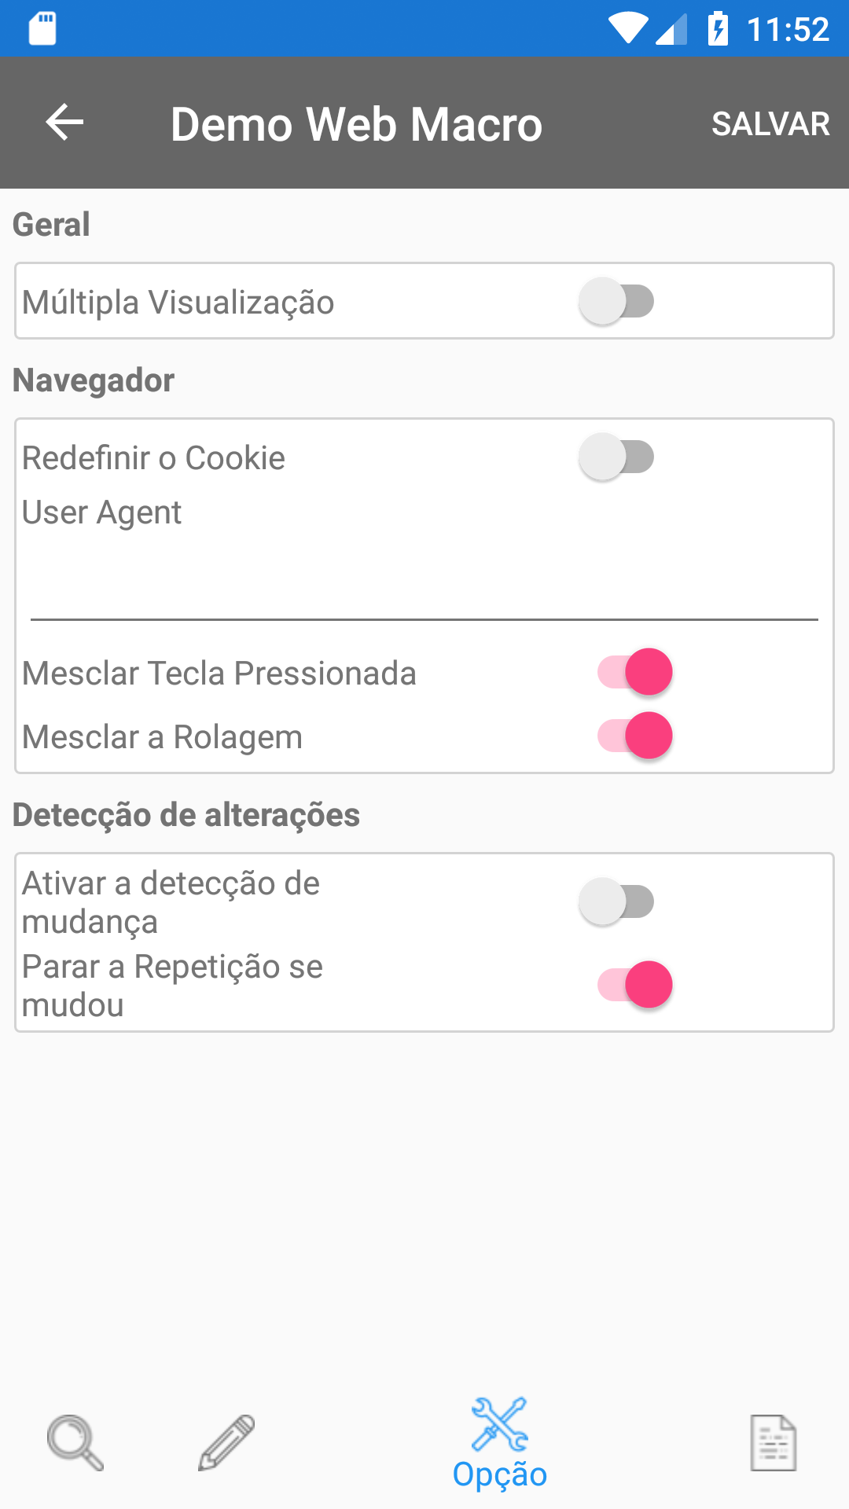Image resolution: width=849 pixels, height=1509 pixels.
Task: Select the wrench and screwdriver Opção icon
Action: click(500, 1424)
